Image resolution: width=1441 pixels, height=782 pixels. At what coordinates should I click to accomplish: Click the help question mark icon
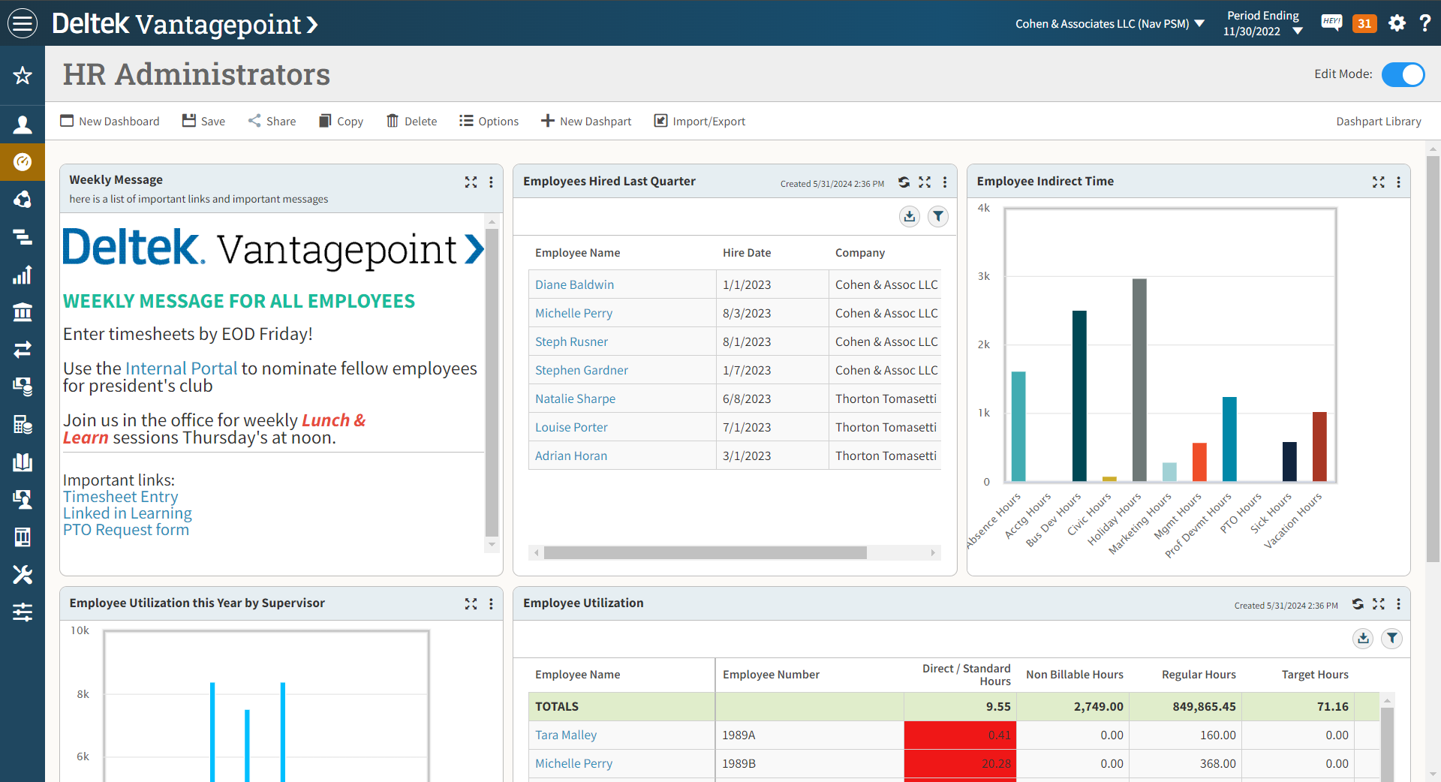click(1424, 23)
